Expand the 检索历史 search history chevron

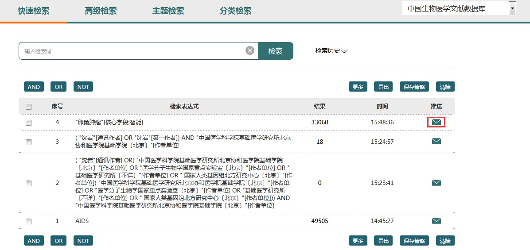[344, 51]
